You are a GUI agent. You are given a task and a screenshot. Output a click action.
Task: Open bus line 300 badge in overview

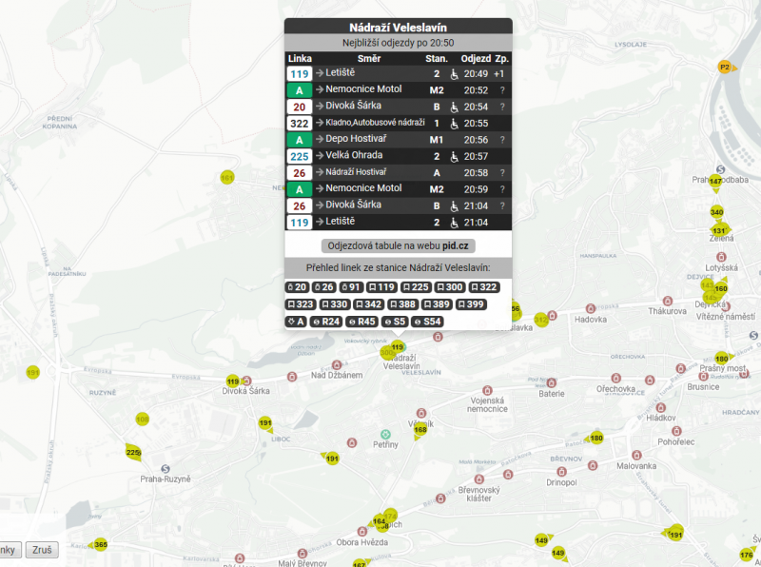pos(450,287)
